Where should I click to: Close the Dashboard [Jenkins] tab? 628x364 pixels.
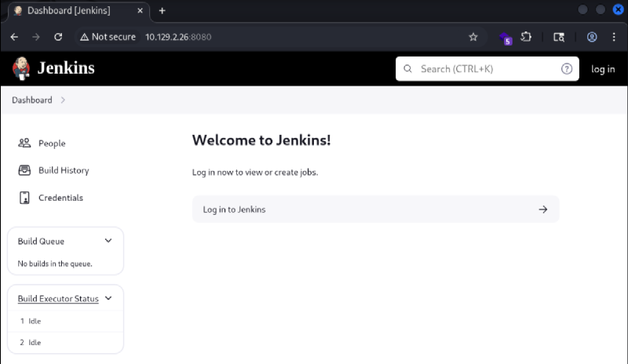pos(141,11)
